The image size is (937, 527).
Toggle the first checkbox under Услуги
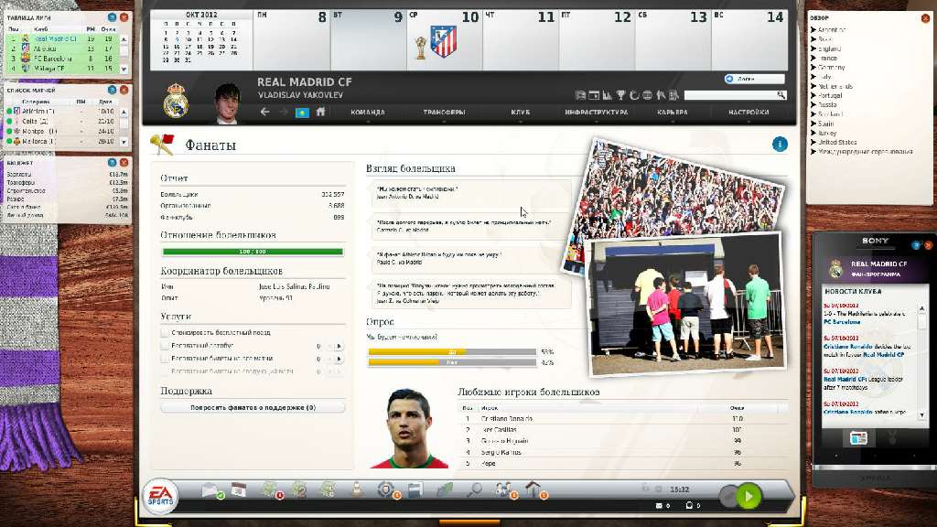165,332
